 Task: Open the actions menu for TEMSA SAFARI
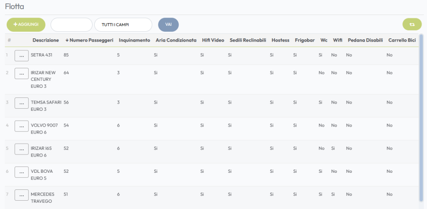pyautogui.click(x=22, y=103)
